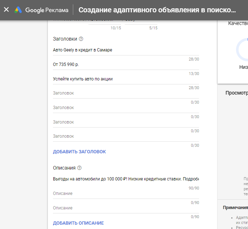Click the 13/30 headline character counter
Viewport: 248px width, 229px height.
[194, 74]
